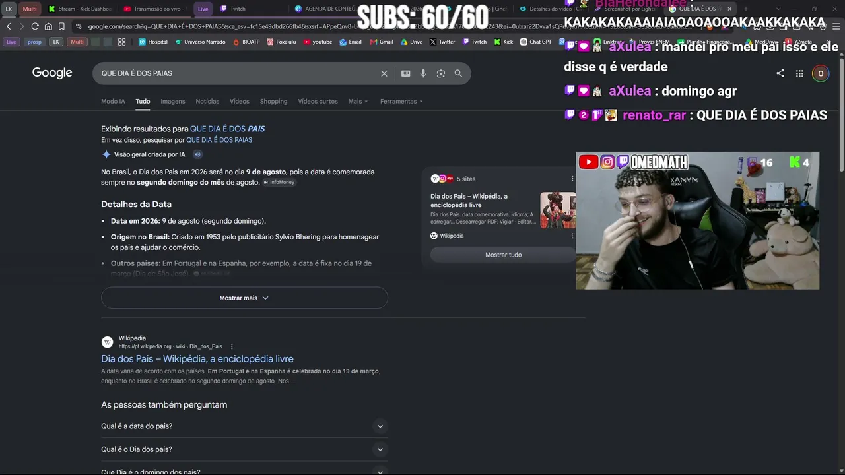
Task: Open Dia dos Pais Wikipédia result title
Action: 197,359
